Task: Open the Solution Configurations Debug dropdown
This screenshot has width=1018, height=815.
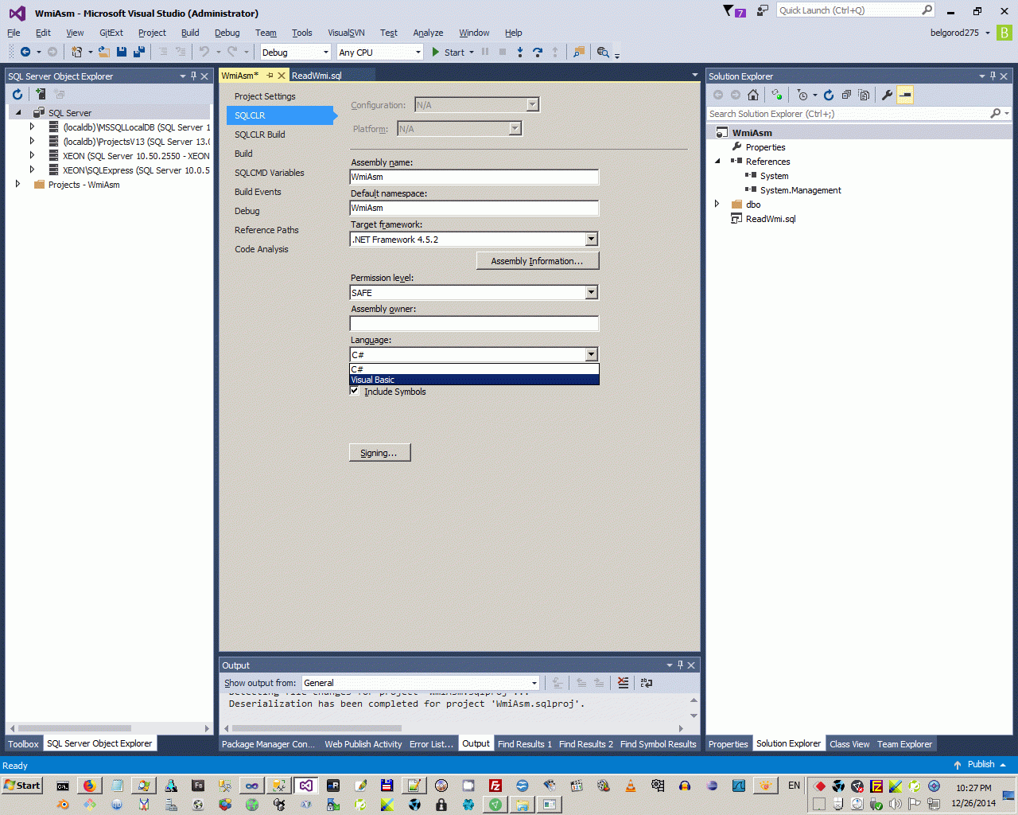Action: pos(295,53)
